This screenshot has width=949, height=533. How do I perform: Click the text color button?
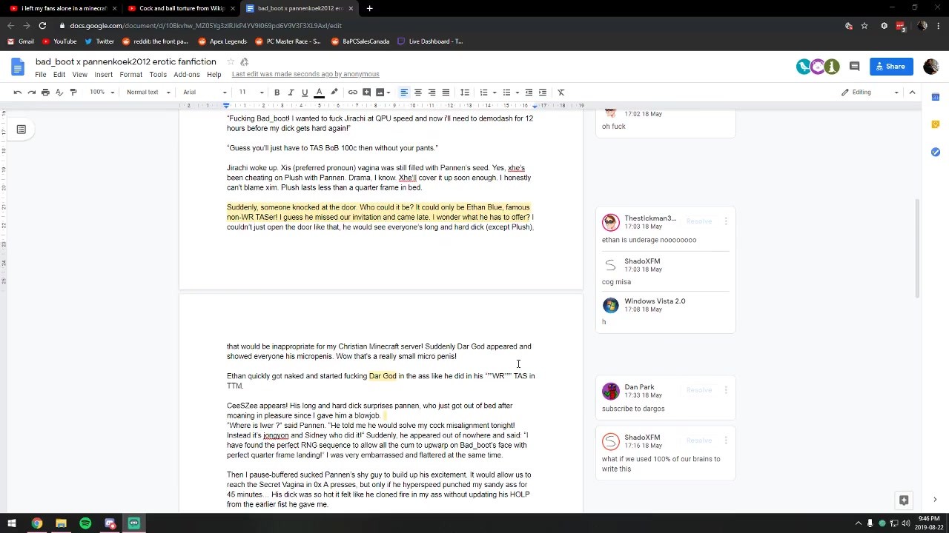[x=320, y=93]
